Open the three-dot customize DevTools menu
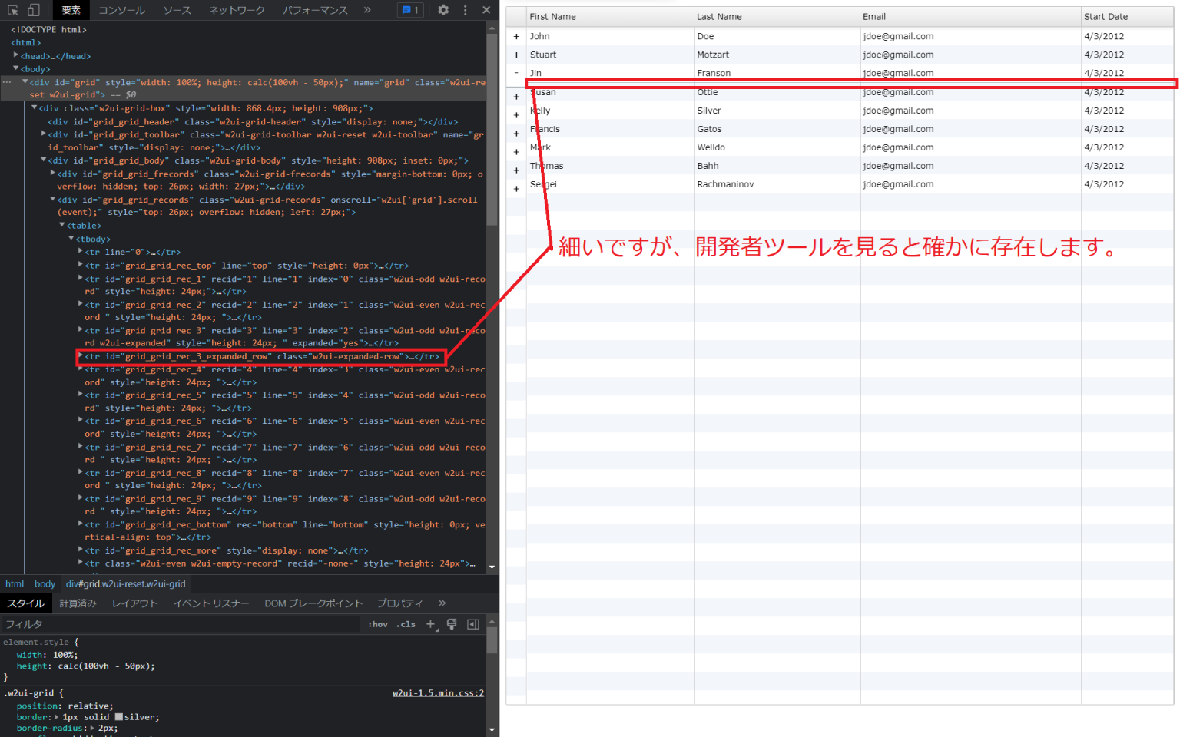The width and height of the screenshot is (1180, 737). point(466,9)
